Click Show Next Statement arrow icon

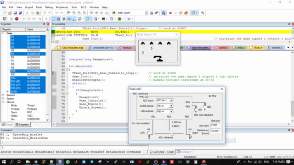coord(46,19)
